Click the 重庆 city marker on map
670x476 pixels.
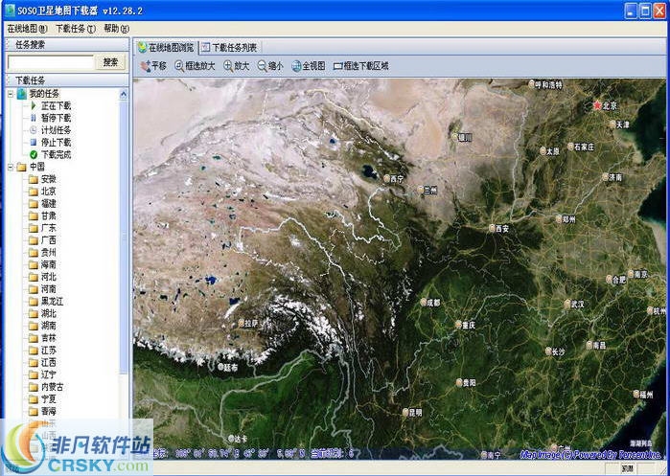pyautogui.click(x=458, y=325)
